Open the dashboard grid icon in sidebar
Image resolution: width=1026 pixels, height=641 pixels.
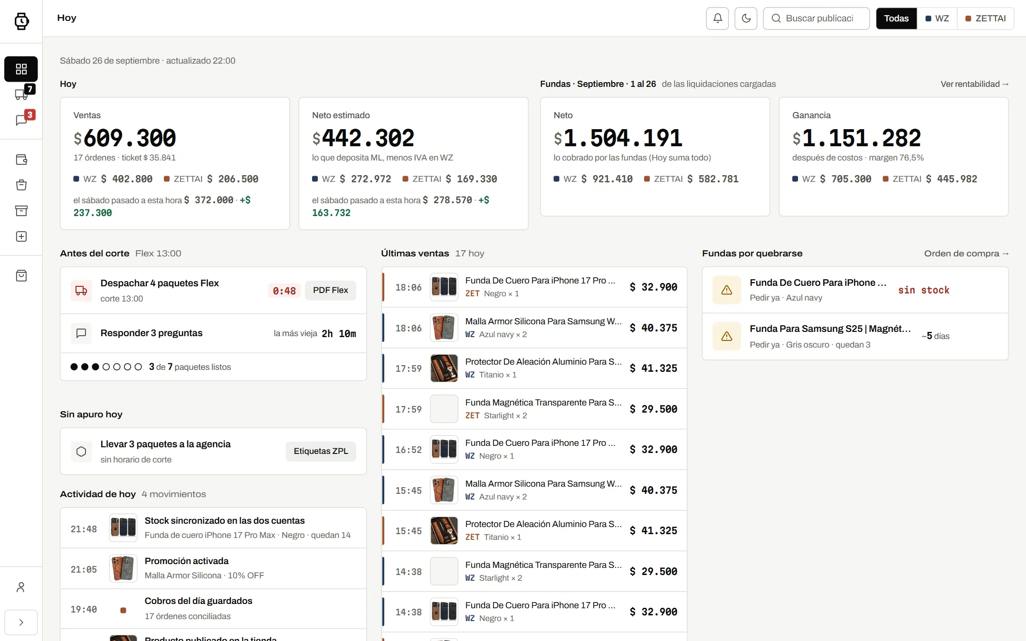pyautogui.click(x=21, y=69)
